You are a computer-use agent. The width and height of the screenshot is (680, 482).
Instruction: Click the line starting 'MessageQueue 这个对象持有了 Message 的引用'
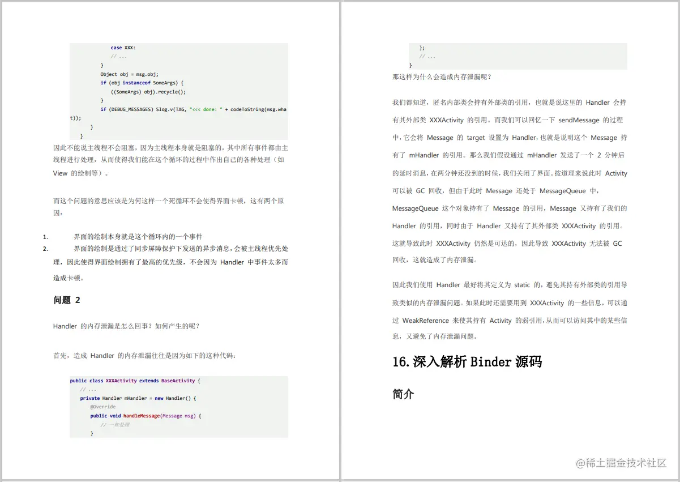click(x=510, y=208)
